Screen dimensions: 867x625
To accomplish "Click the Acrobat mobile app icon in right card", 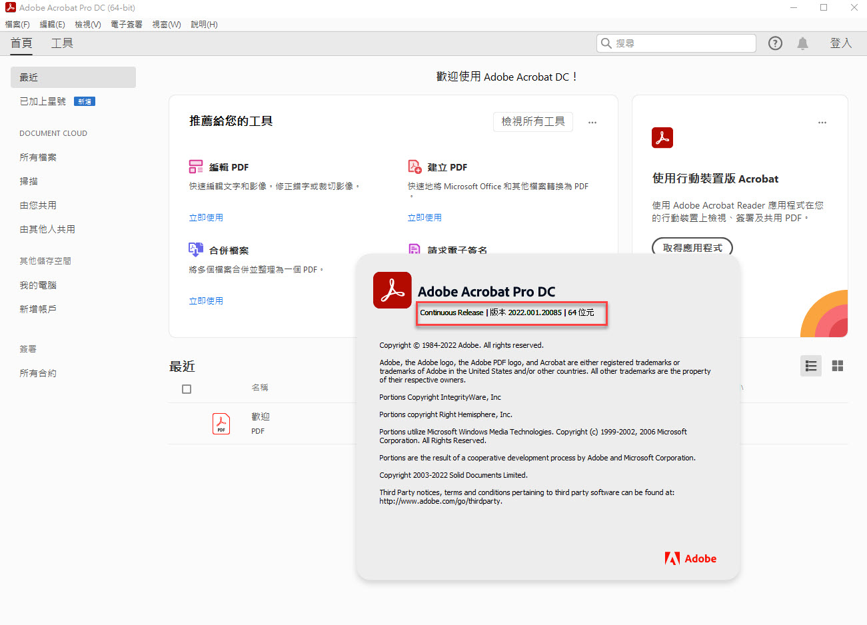I will click(x=662, y=138).
